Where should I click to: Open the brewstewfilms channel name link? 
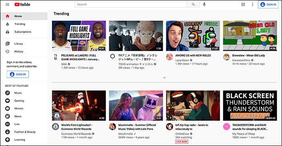(x=241, y=60)
